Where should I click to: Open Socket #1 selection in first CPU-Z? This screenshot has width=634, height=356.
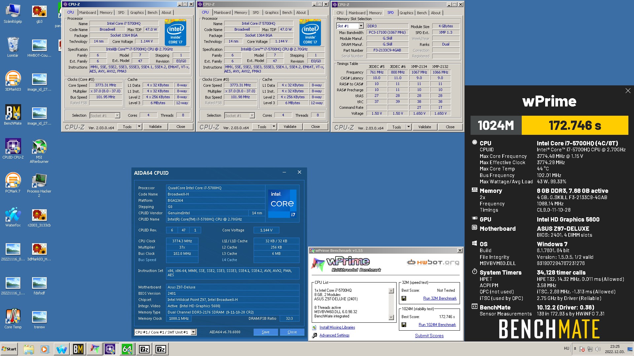(x=117, y=116)
